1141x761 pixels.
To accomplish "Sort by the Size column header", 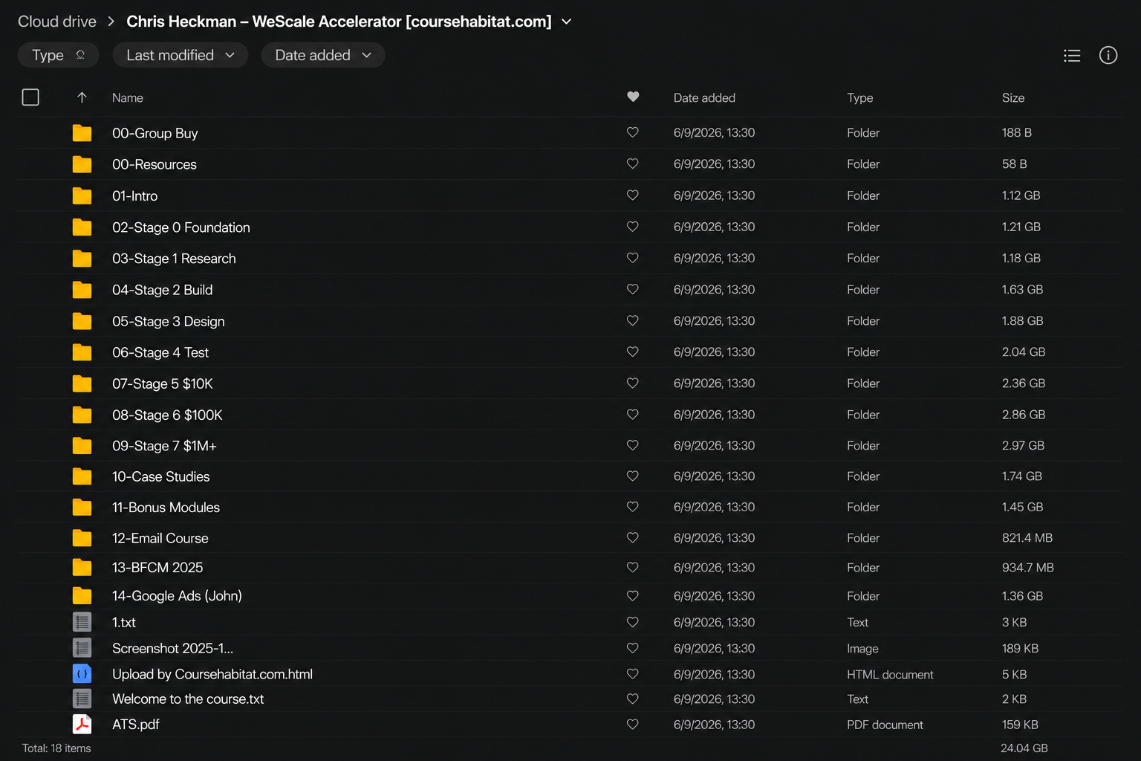I will point(1012,98).
